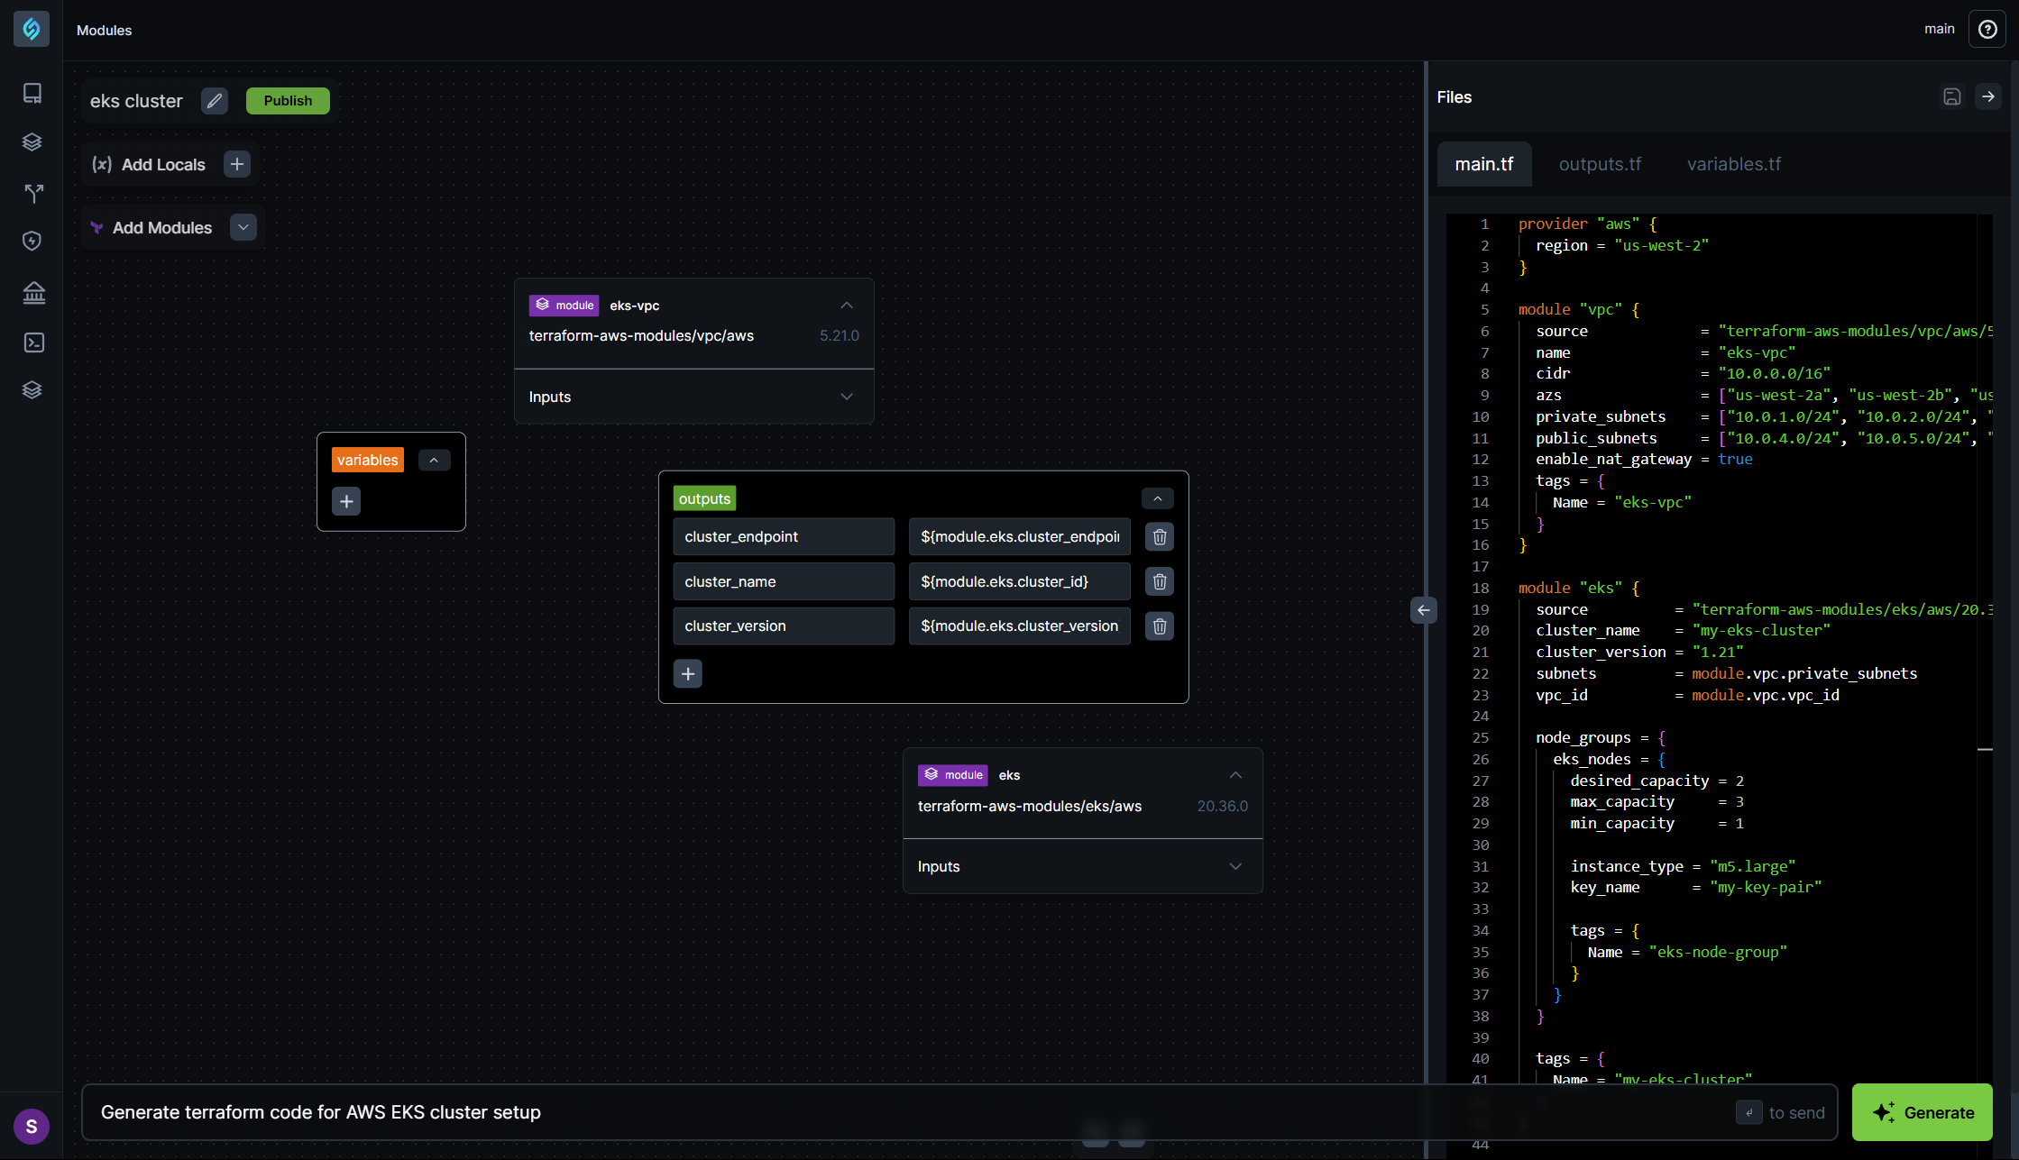Screen dimensions: 2019x1160
Task: Click the eks module badge
Action: coord(952,775)
